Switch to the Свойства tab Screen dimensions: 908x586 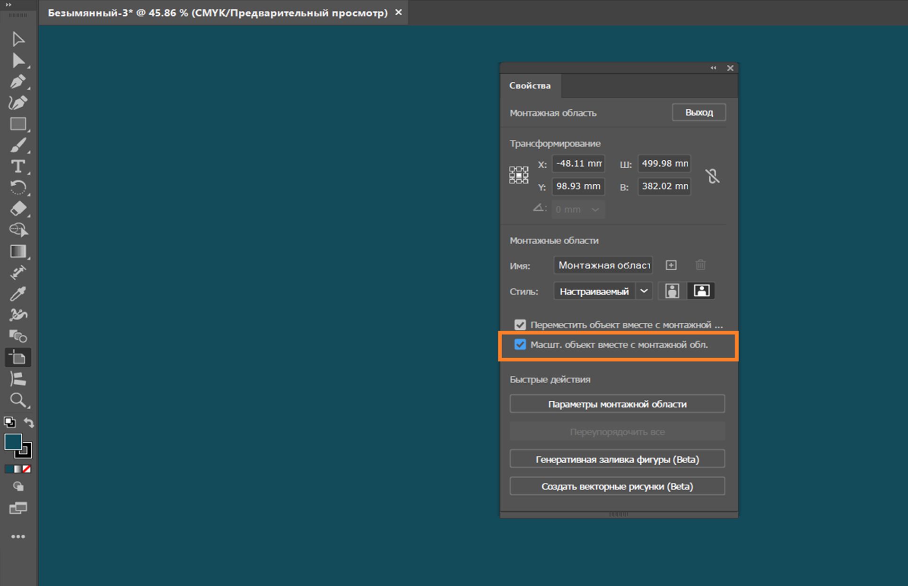(x=530, y=86)
